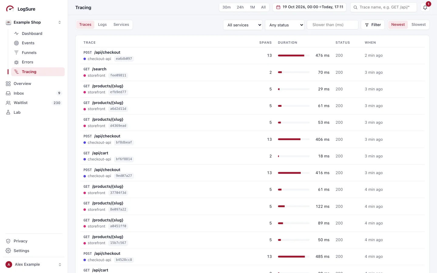Click the Settings gear icon
This screenshot has height=273, width=437.
[x=8, y=251]
